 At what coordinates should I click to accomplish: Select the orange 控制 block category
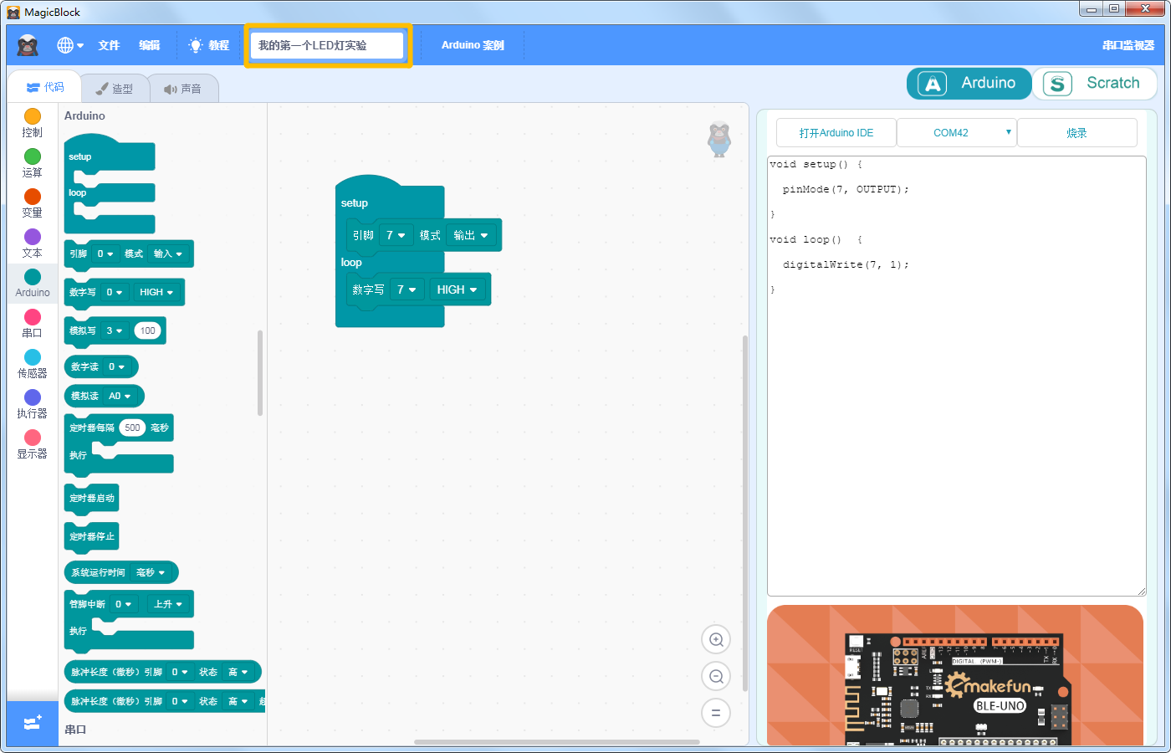pyautogui.click(x=33, y=123)
